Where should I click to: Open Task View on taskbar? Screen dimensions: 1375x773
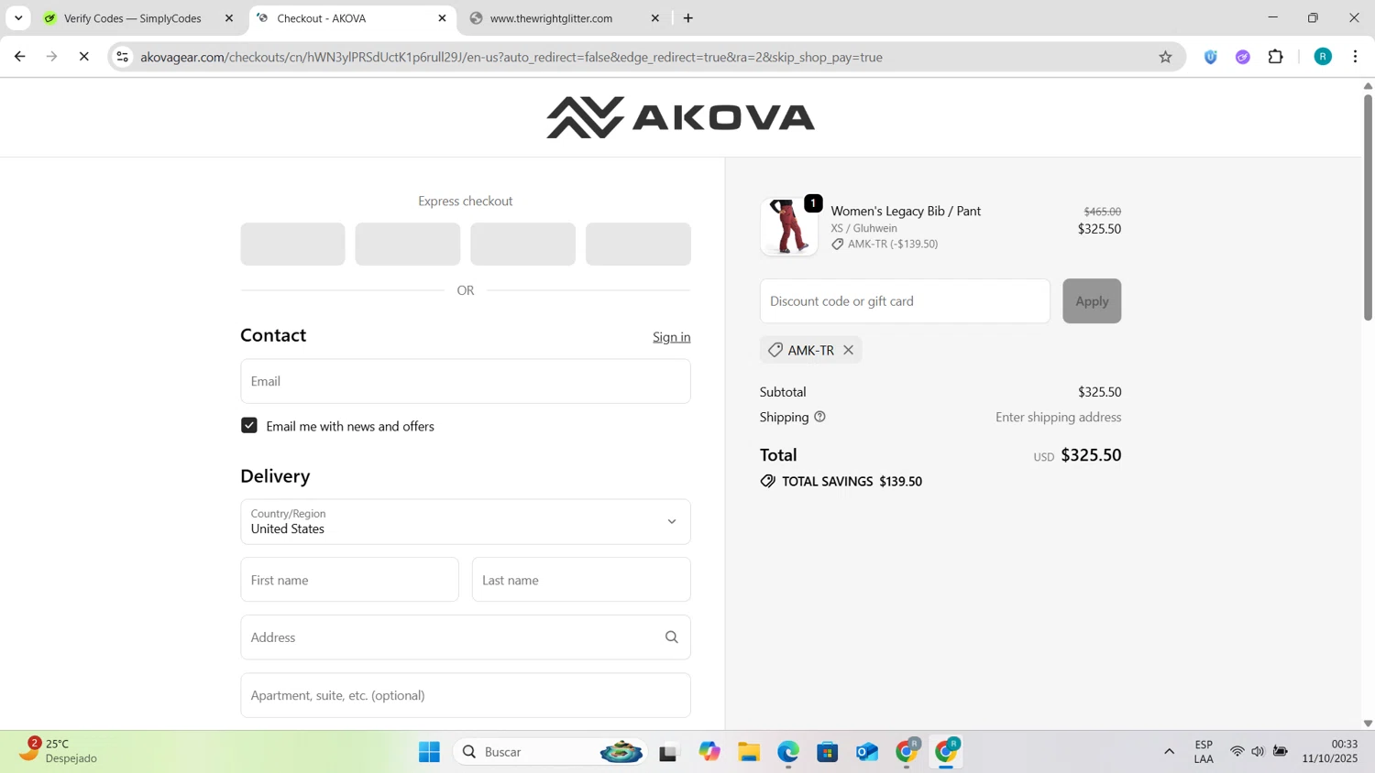pyautogui.click(x=668, y=752)
